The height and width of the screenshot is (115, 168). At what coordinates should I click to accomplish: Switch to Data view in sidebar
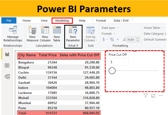pyautogui.click(x=7, y=65)
